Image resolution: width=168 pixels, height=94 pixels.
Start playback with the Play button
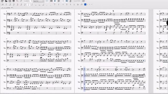pos(55,1)
